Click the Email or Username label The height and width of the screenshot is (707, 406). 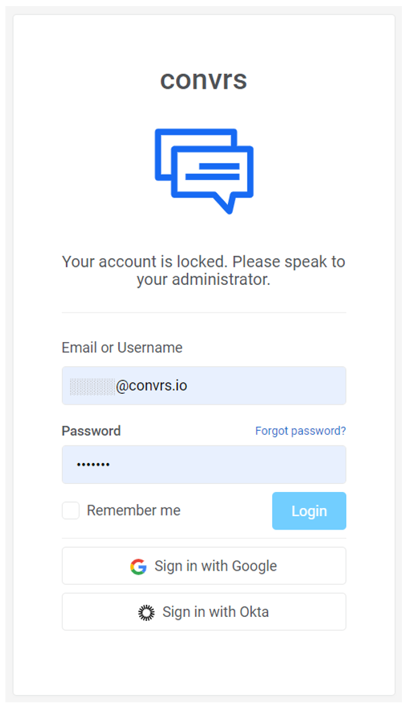point(122,347)
